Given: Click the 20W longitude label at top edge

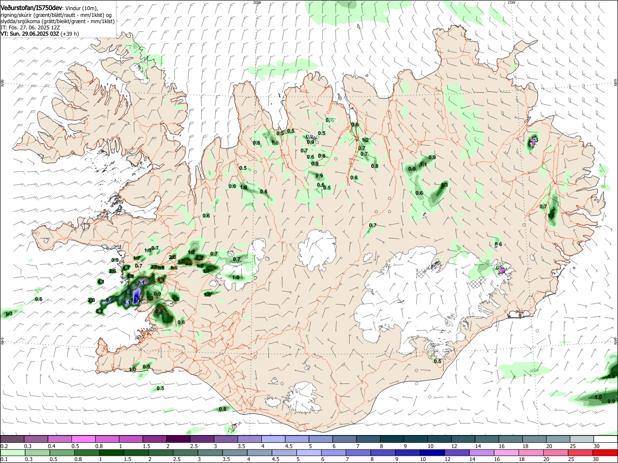Looking at the screenshot, I should coord(257,2).
